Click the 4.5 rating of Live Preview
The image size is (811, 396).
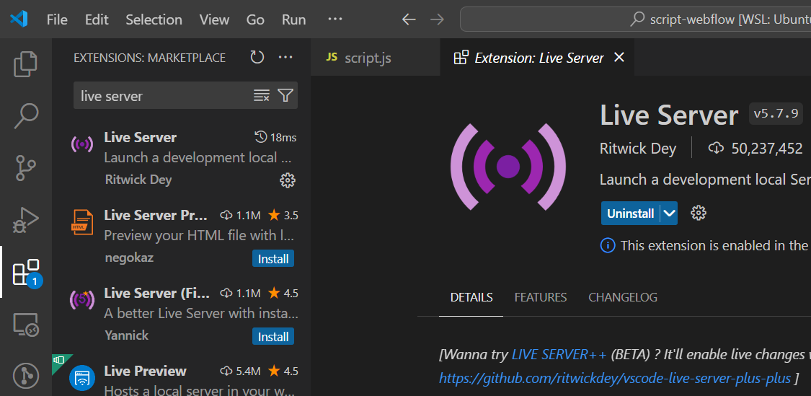pos(283,371)
